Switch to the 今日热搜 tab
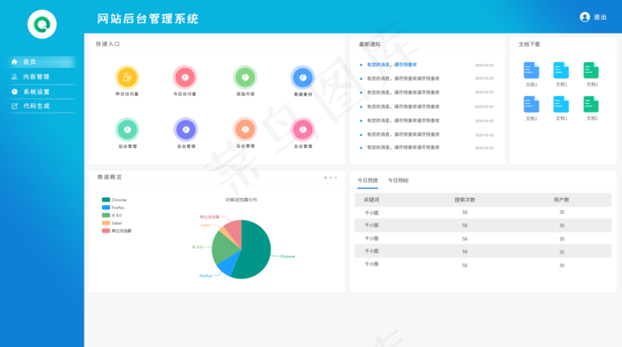622x347 pixels. click(367, 180)
